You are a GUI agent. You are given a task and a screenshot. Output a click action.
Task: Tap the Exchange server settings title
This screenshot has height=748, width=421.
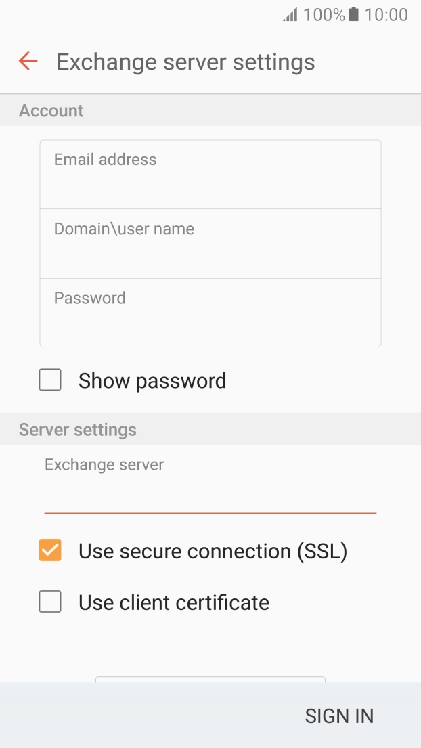186,62
